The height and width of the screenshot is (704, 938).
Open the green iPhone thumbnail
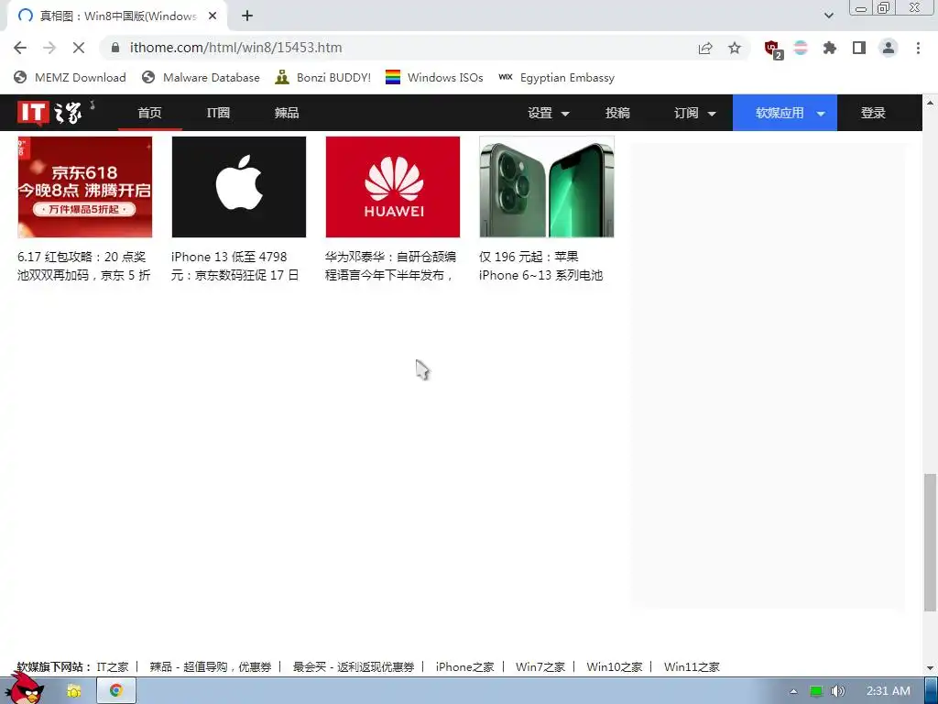(x=547, y=187)
